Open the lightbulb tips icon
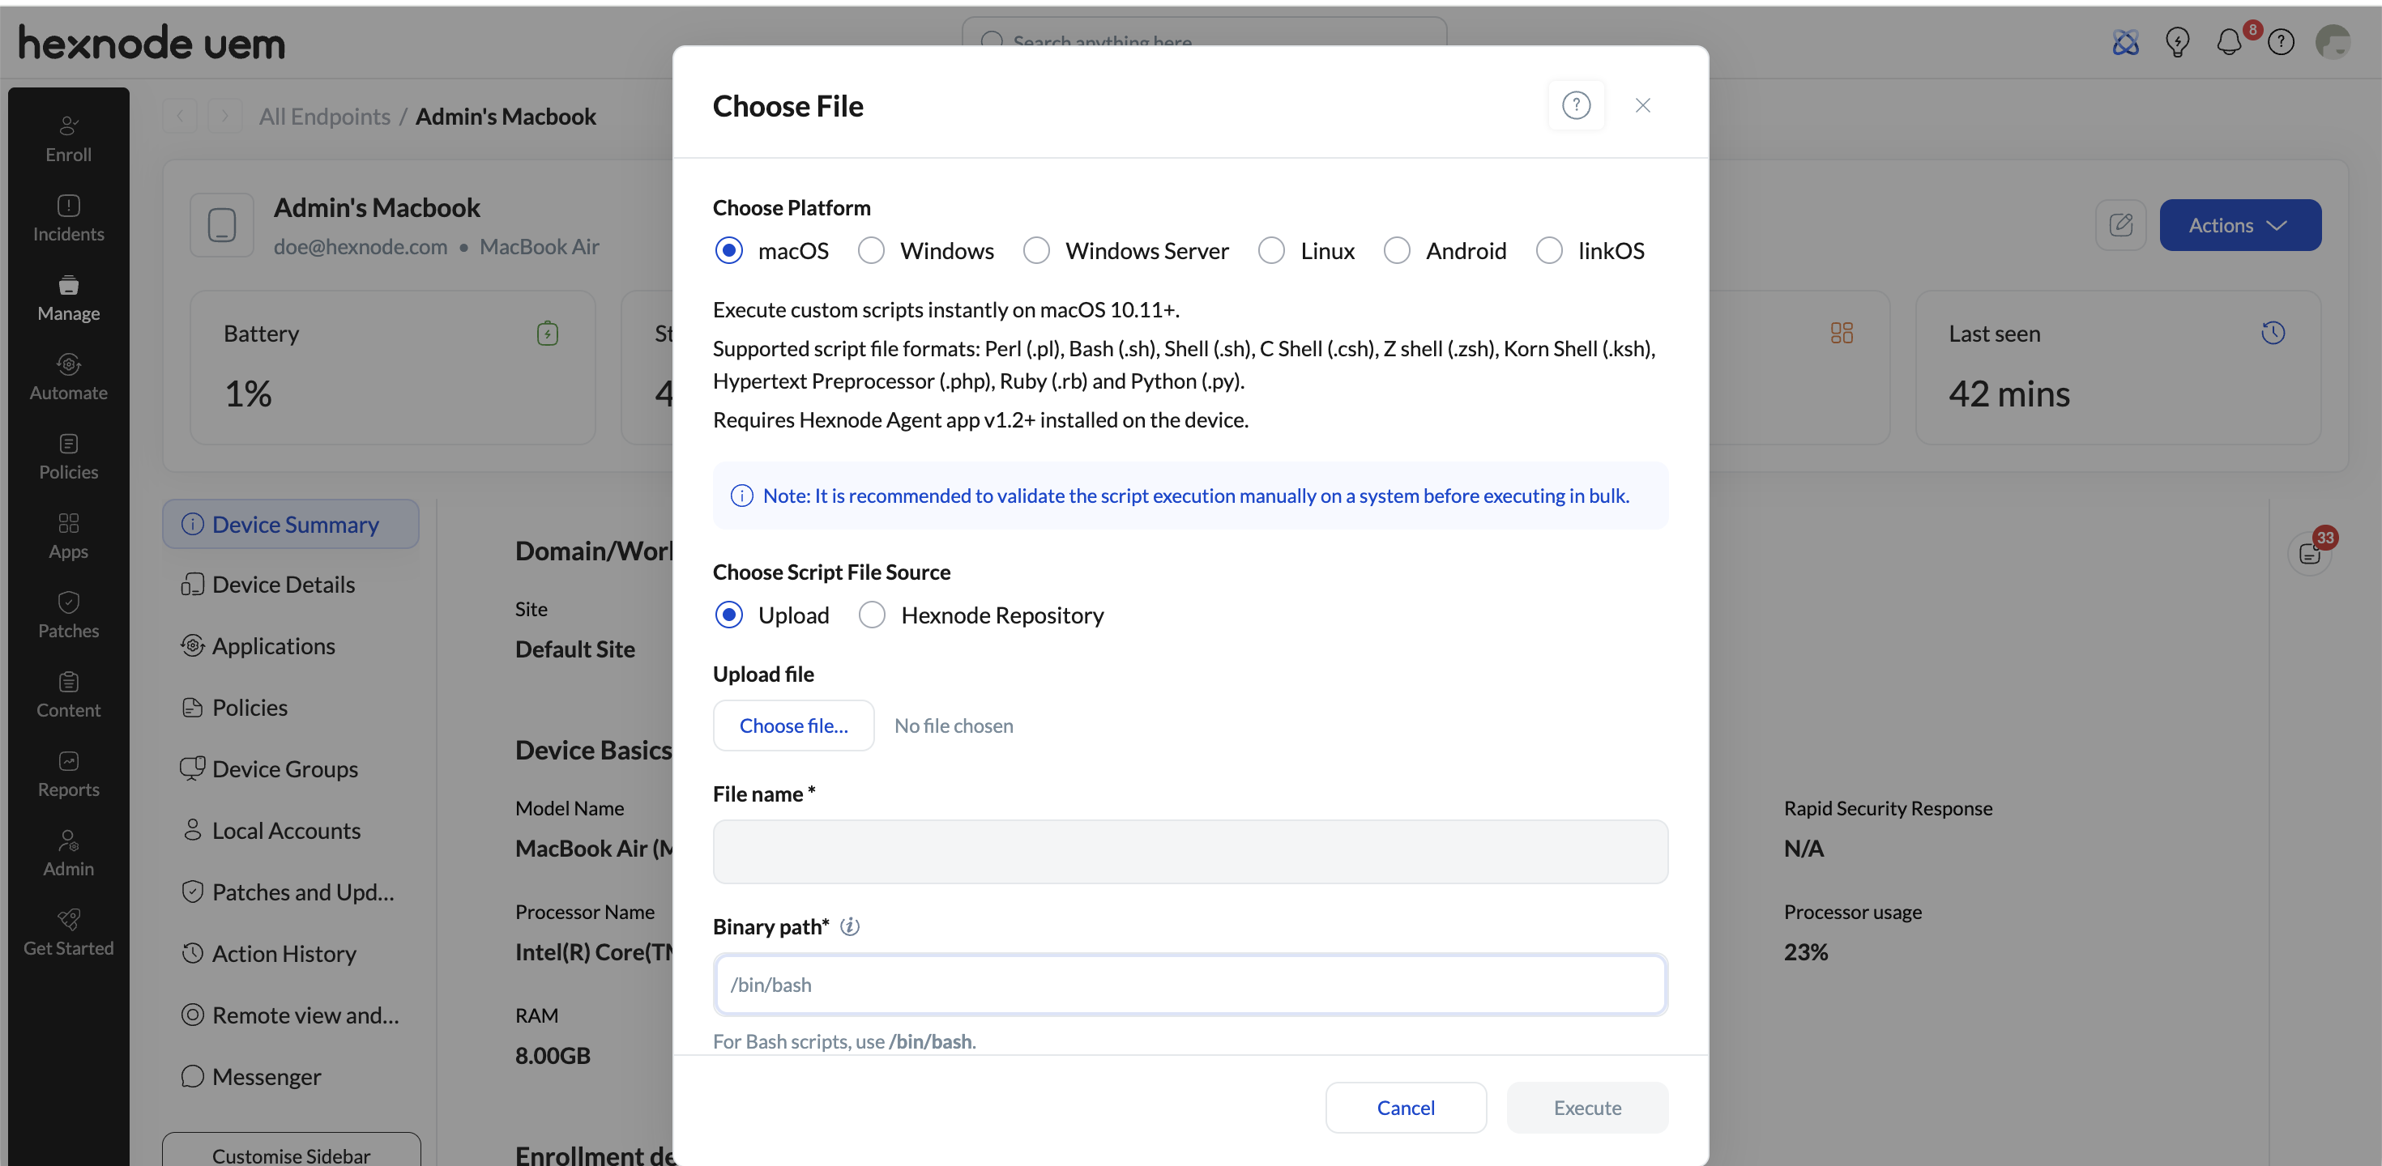The height and width of the screenshot is (1166, 2382). point(2177,41)
